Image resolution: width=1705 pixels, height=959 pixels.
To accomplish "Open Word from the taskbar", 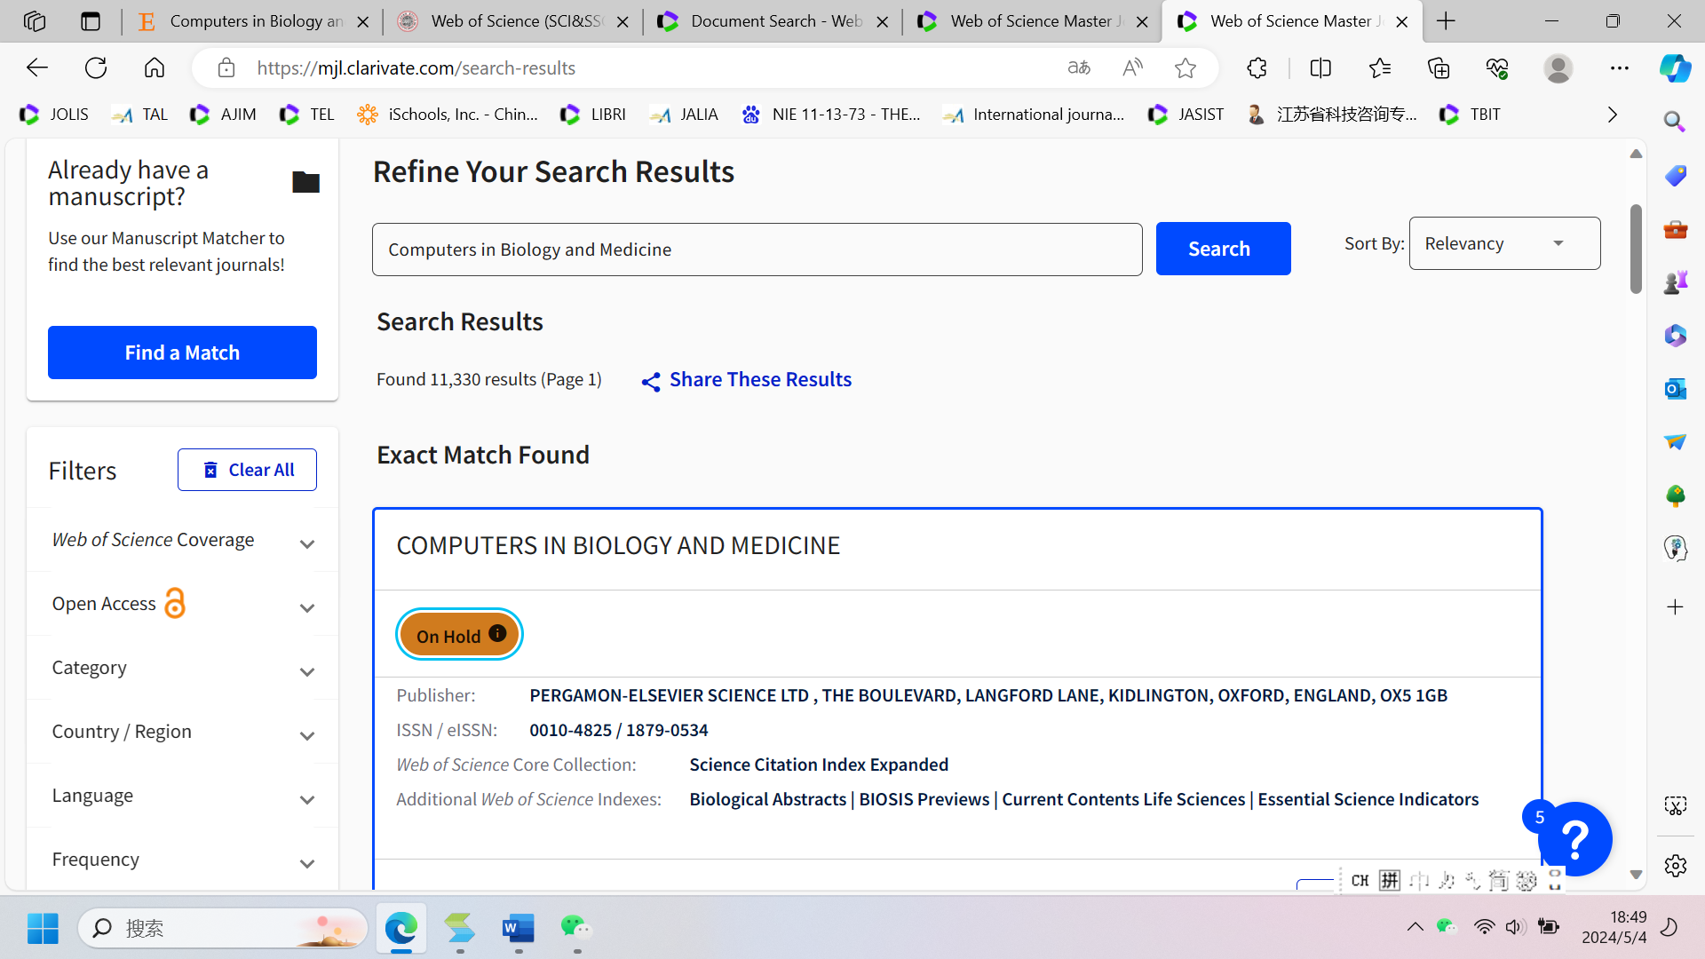I will (518, 928).
